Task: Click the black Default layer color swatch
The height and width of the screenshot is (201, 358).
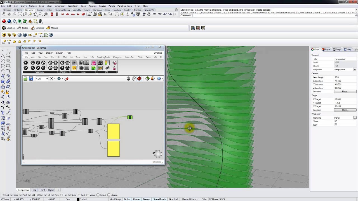Action: point(78,199)
